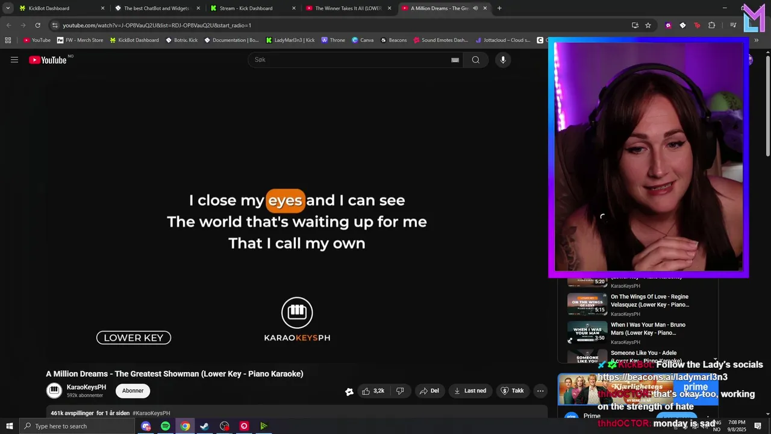
Task: Open the LadyMarl3n3 | Kick bookmark
Action: coord(290,40)
